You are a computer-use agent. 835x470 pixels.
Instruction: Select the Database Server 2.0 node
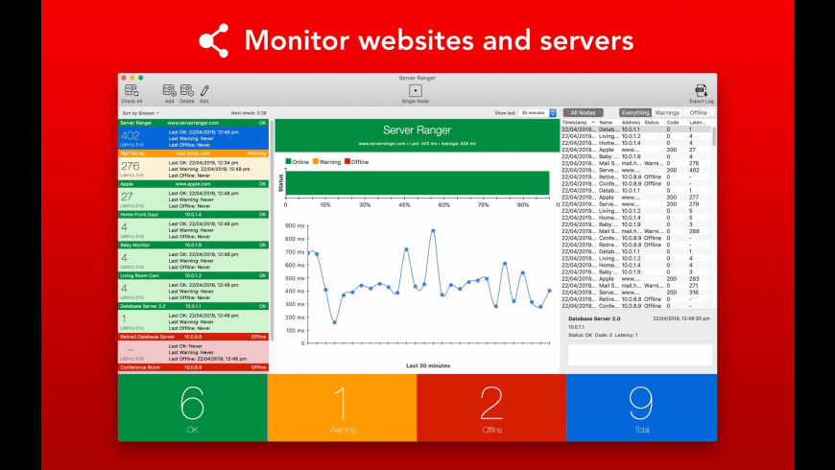(193, 317)
